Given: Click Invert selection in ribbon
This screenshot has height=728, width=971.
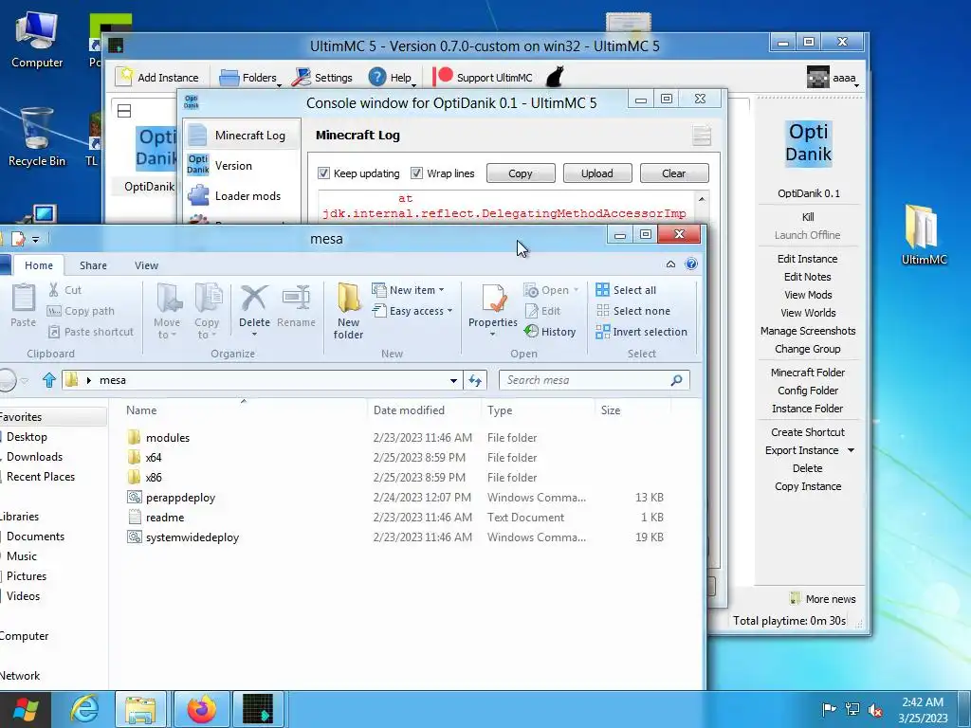Looking at the screenshot, I should (x=642, y=332).
